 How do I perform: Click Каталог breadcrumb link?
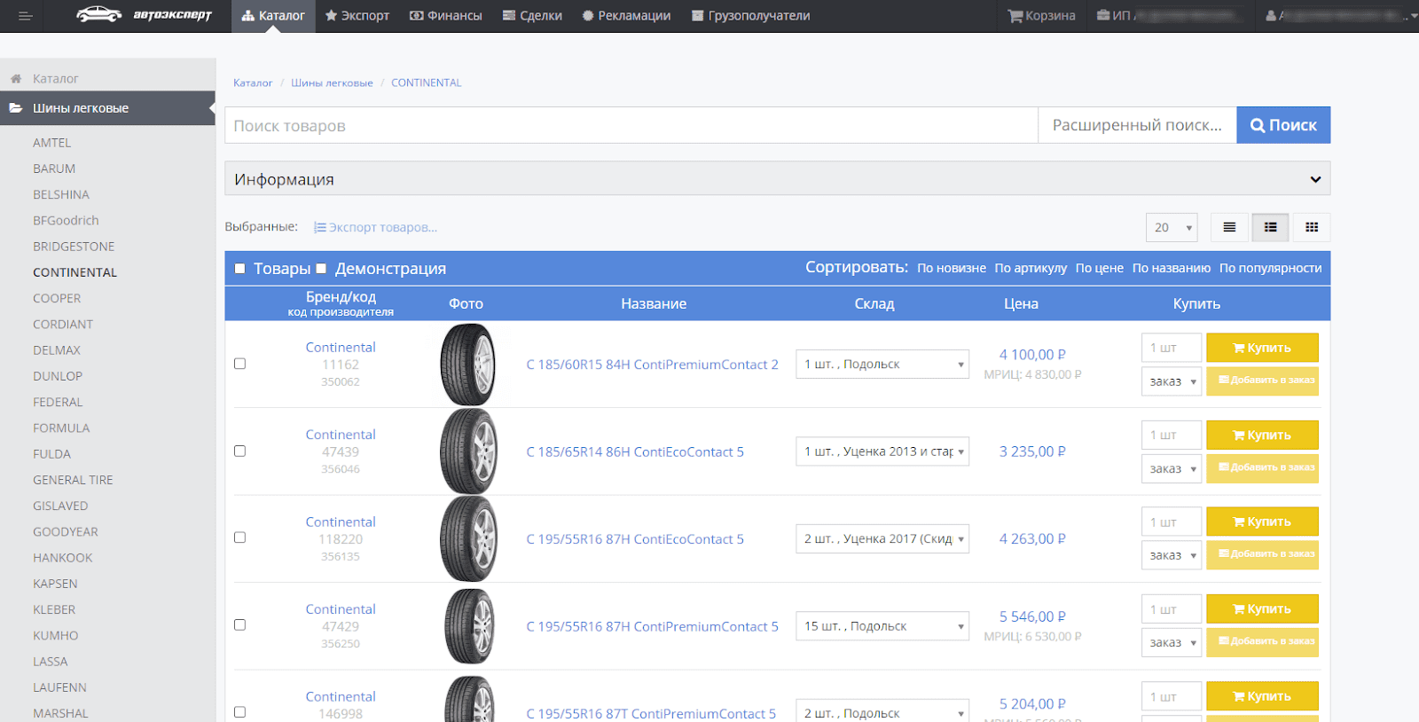[x=253, y=83]
